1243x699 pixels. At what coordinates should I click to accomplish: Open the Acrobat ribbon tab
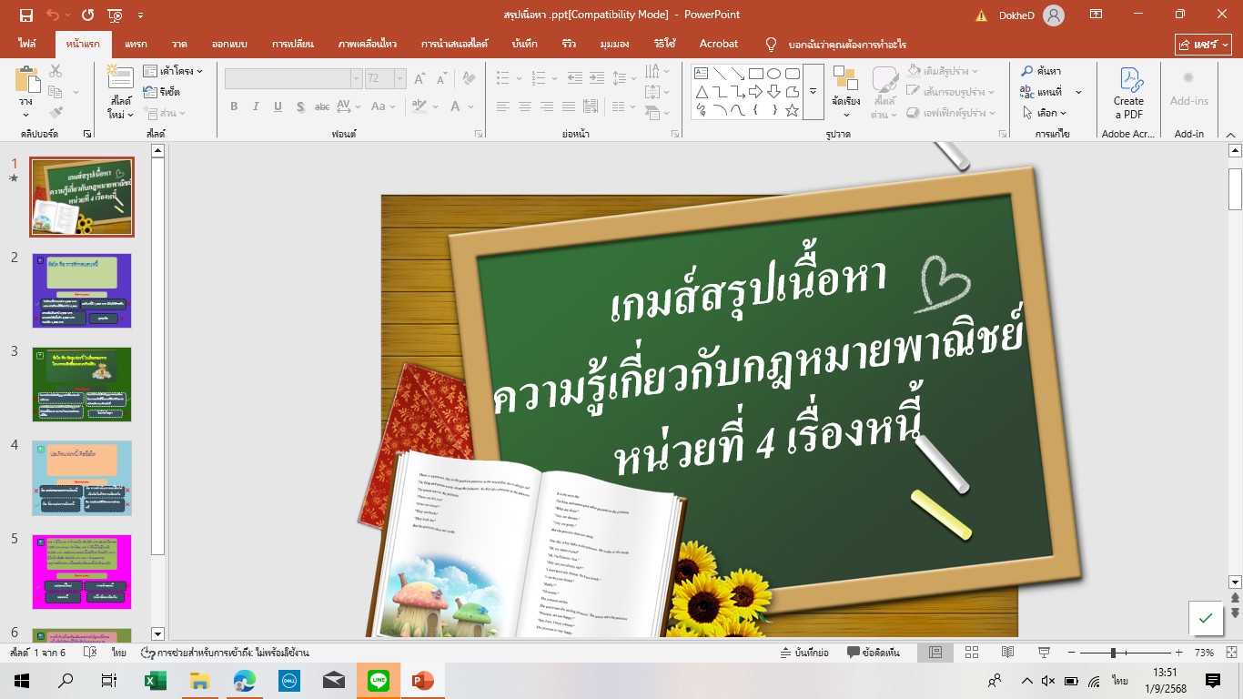[x=718, y=44]
